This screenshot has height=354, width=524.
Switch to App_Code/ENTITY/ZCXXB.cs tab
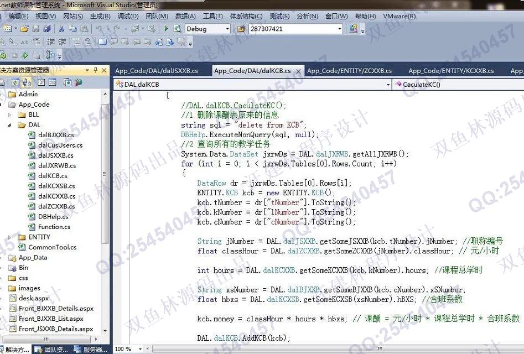pos(349,71)
